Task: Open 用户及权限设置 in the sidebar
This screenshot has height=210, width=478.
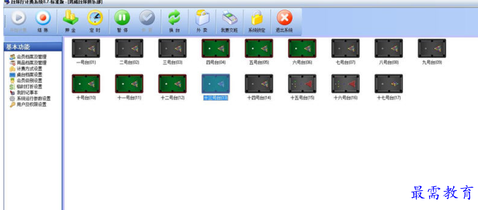Action: [28, 104]
